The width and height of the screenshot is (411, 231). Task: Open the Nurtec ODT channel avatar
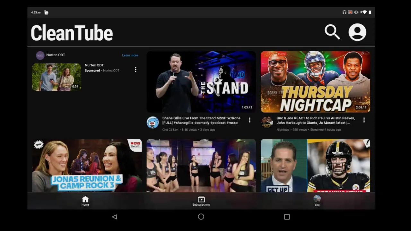(x=40, y=55)
